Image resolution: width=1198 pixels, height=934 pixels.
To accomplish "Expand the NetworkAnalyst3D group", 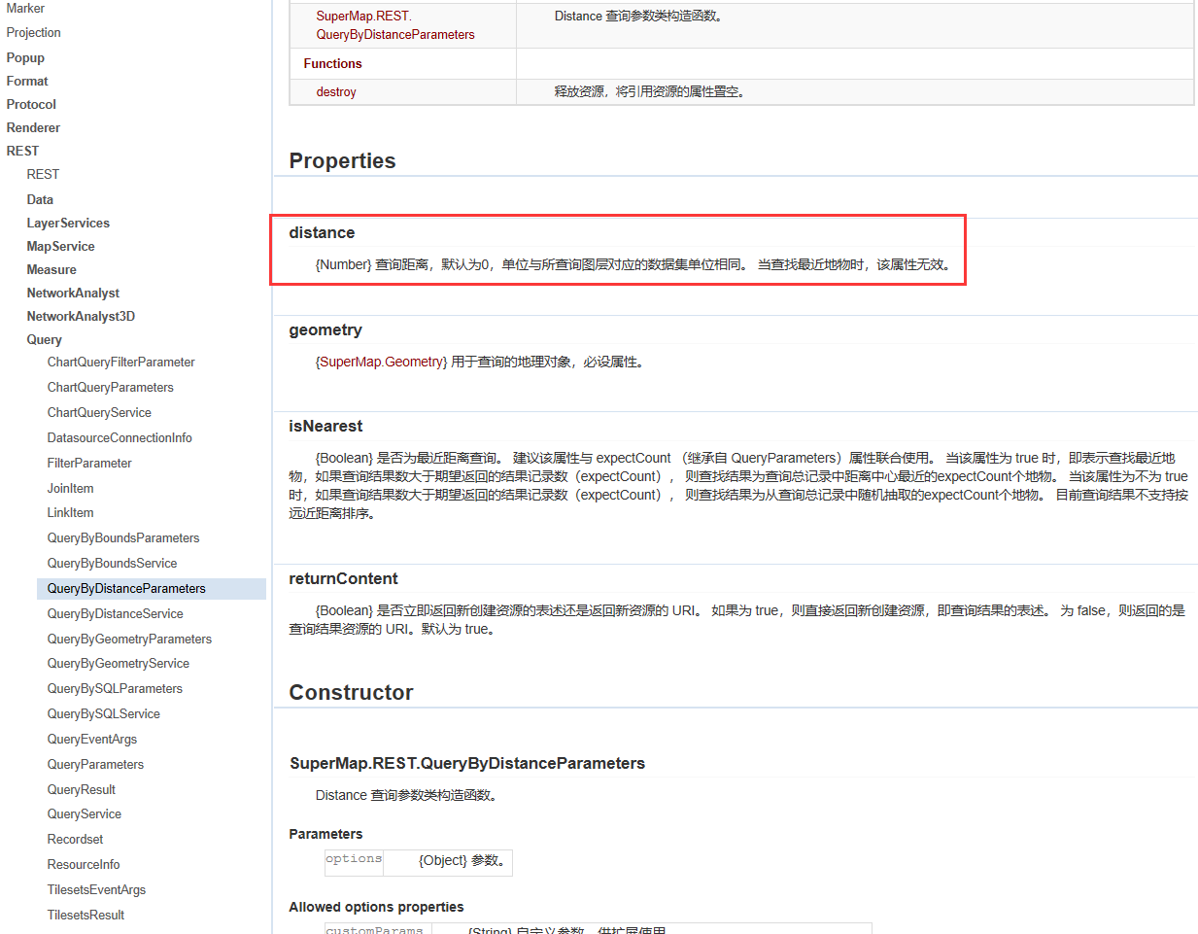I will [x=81, y=316].
